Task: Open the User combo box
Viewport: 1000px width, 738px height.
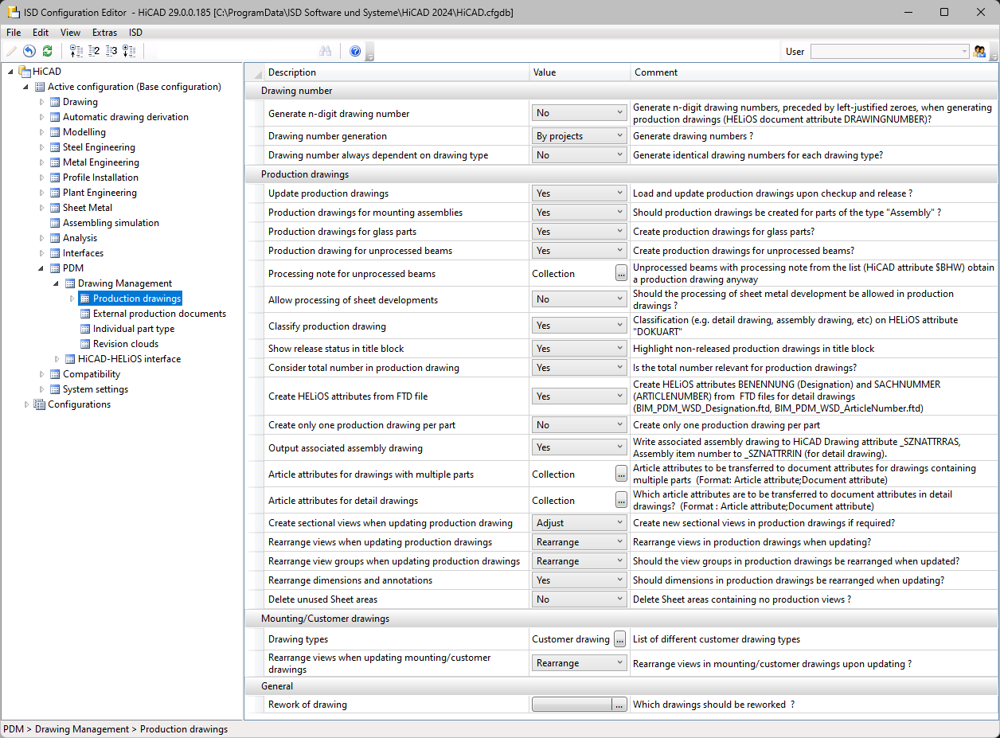Action: tap(889, 51)
